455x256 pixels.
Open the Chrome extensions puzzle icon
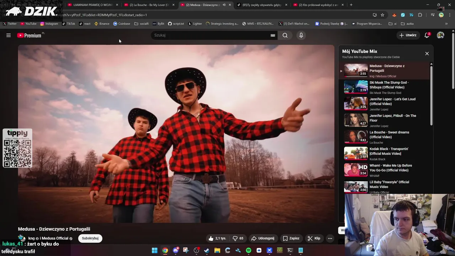click(420, 15)
